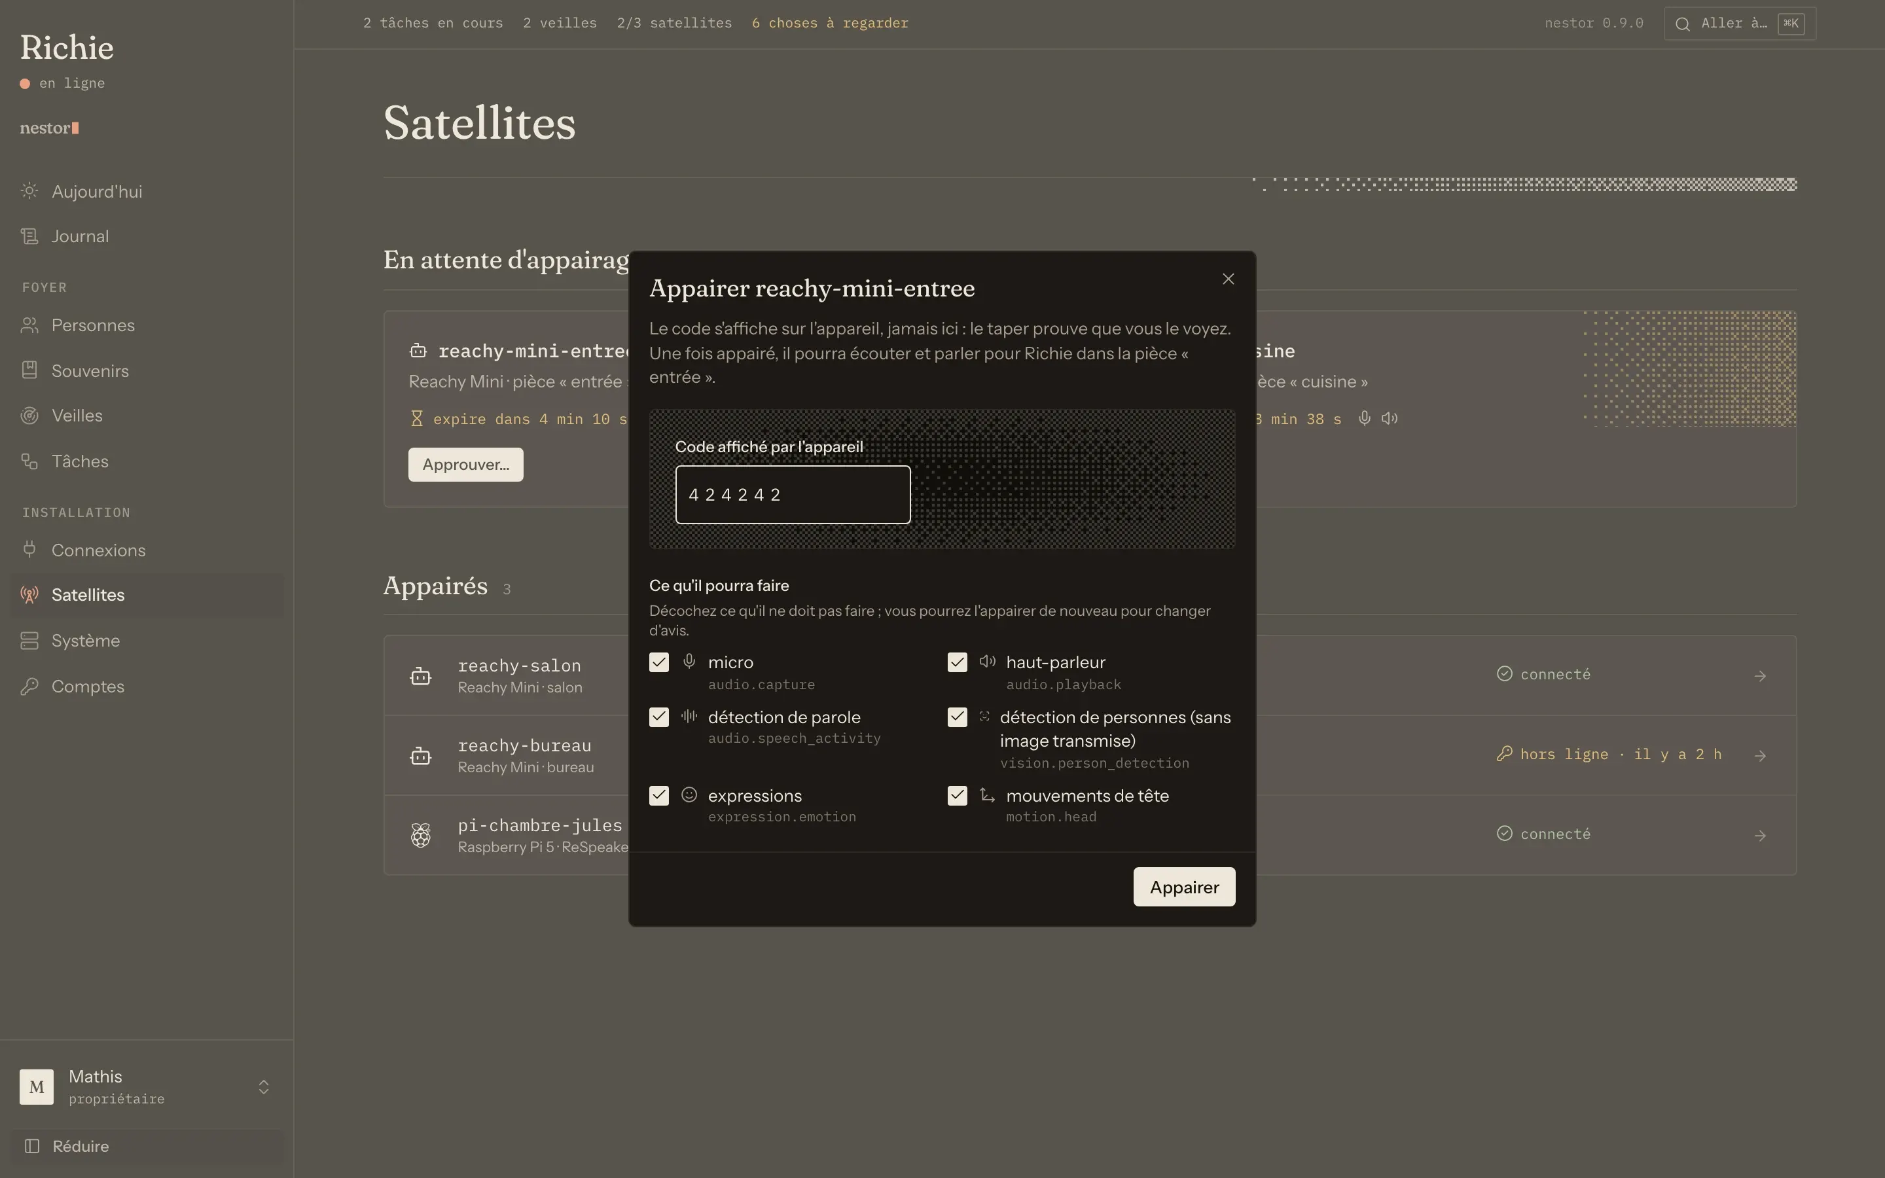Image resolution: width=1885 pixels, height=1178 pixels.
Task: Click the search magnifier icon
Action: point(1683,24)
